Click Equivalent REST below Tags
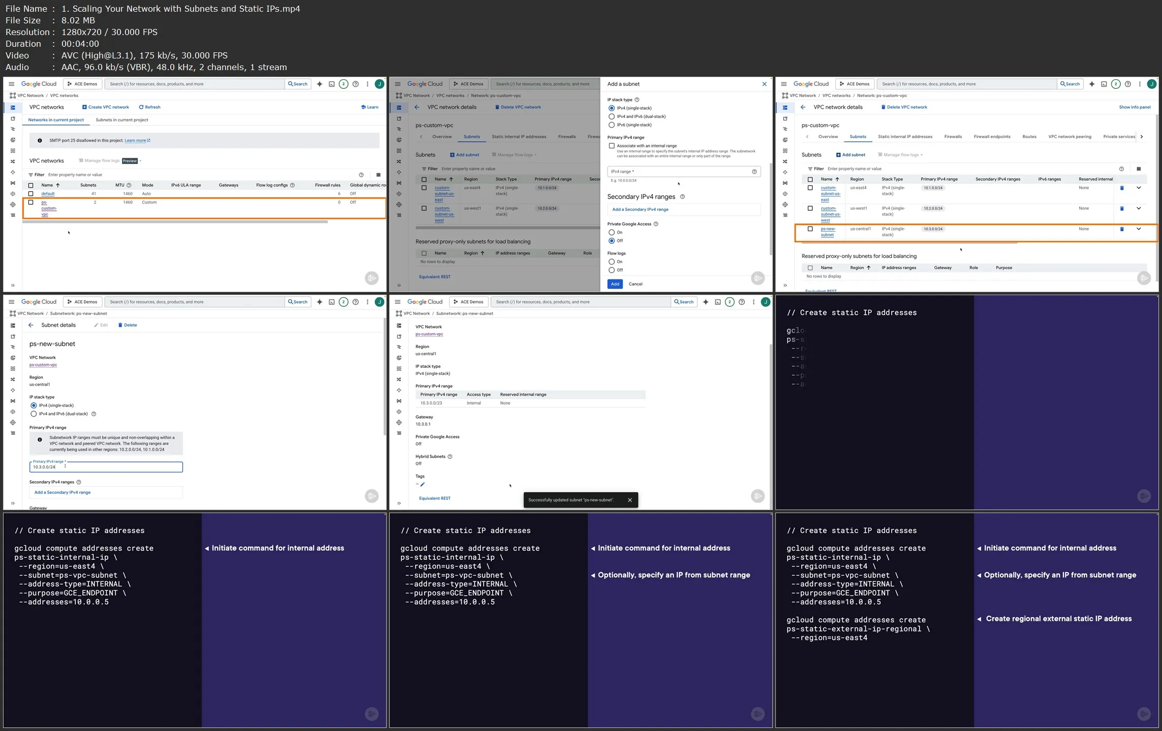Viewport: 1162px width, 731px height. pos(434,498)
